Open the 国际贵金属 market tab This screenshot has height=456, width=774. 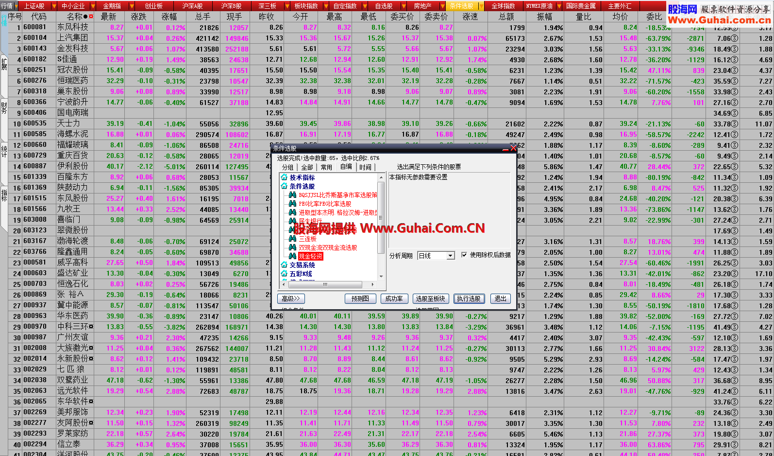[581, 6]
